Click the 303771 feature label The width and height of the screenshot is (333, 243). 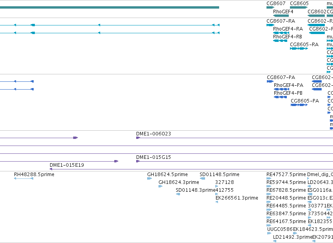tap(317, 206)
